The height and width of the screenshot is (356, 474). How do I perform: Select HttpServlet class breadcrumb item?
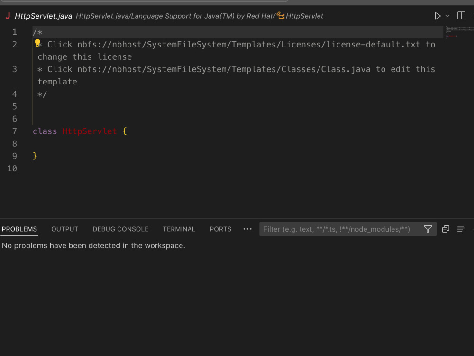(304, 16)
